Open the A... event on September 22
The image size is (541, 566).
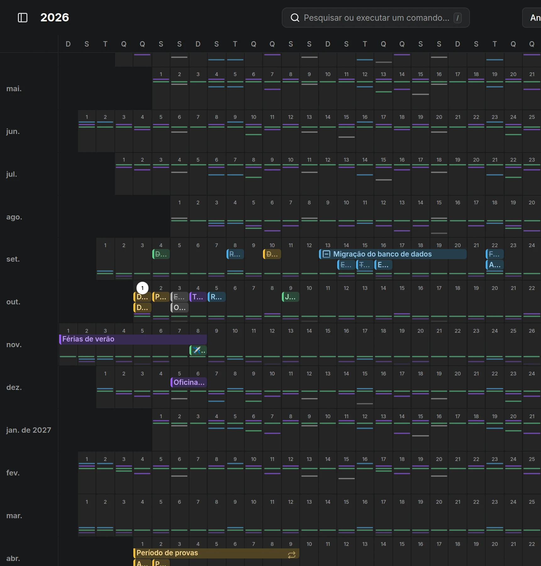pyautogui.click(x=495, y=265)
